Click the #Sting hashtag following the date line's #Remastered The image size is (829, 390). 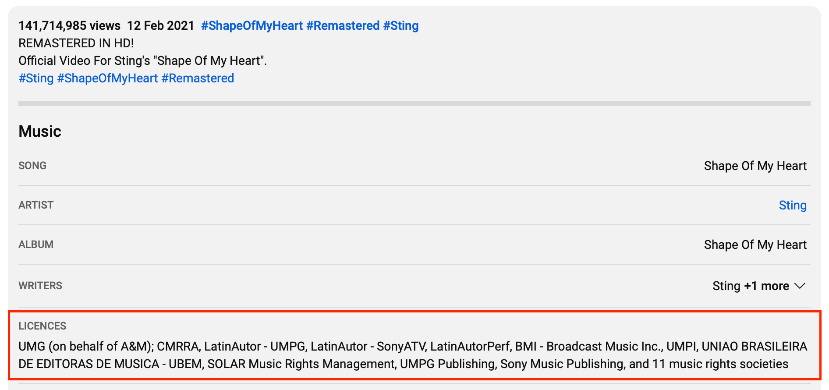(x=400, y=26)
